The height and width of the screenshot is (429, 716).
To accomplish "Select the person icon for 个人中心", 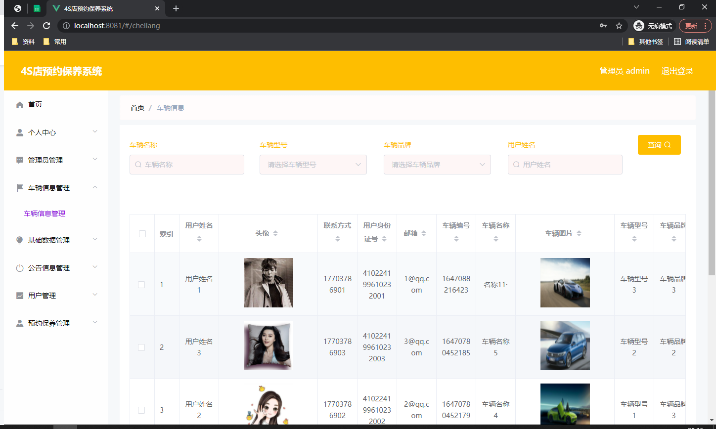I will tap(19, 132).
